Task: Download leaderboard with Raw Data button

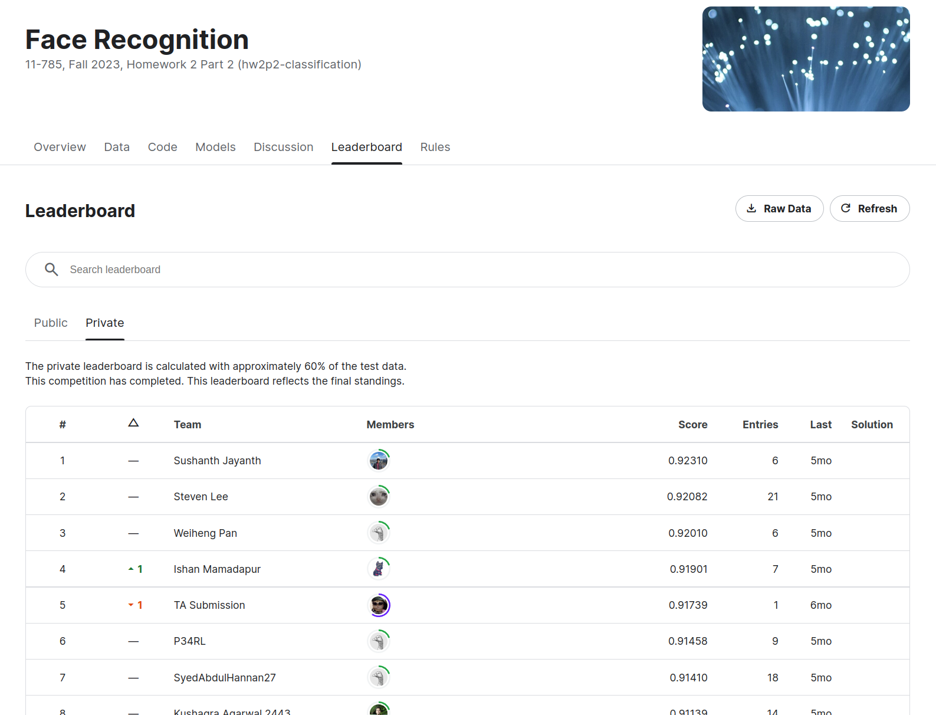Action: pyautogui.click(x=779, y=209)
